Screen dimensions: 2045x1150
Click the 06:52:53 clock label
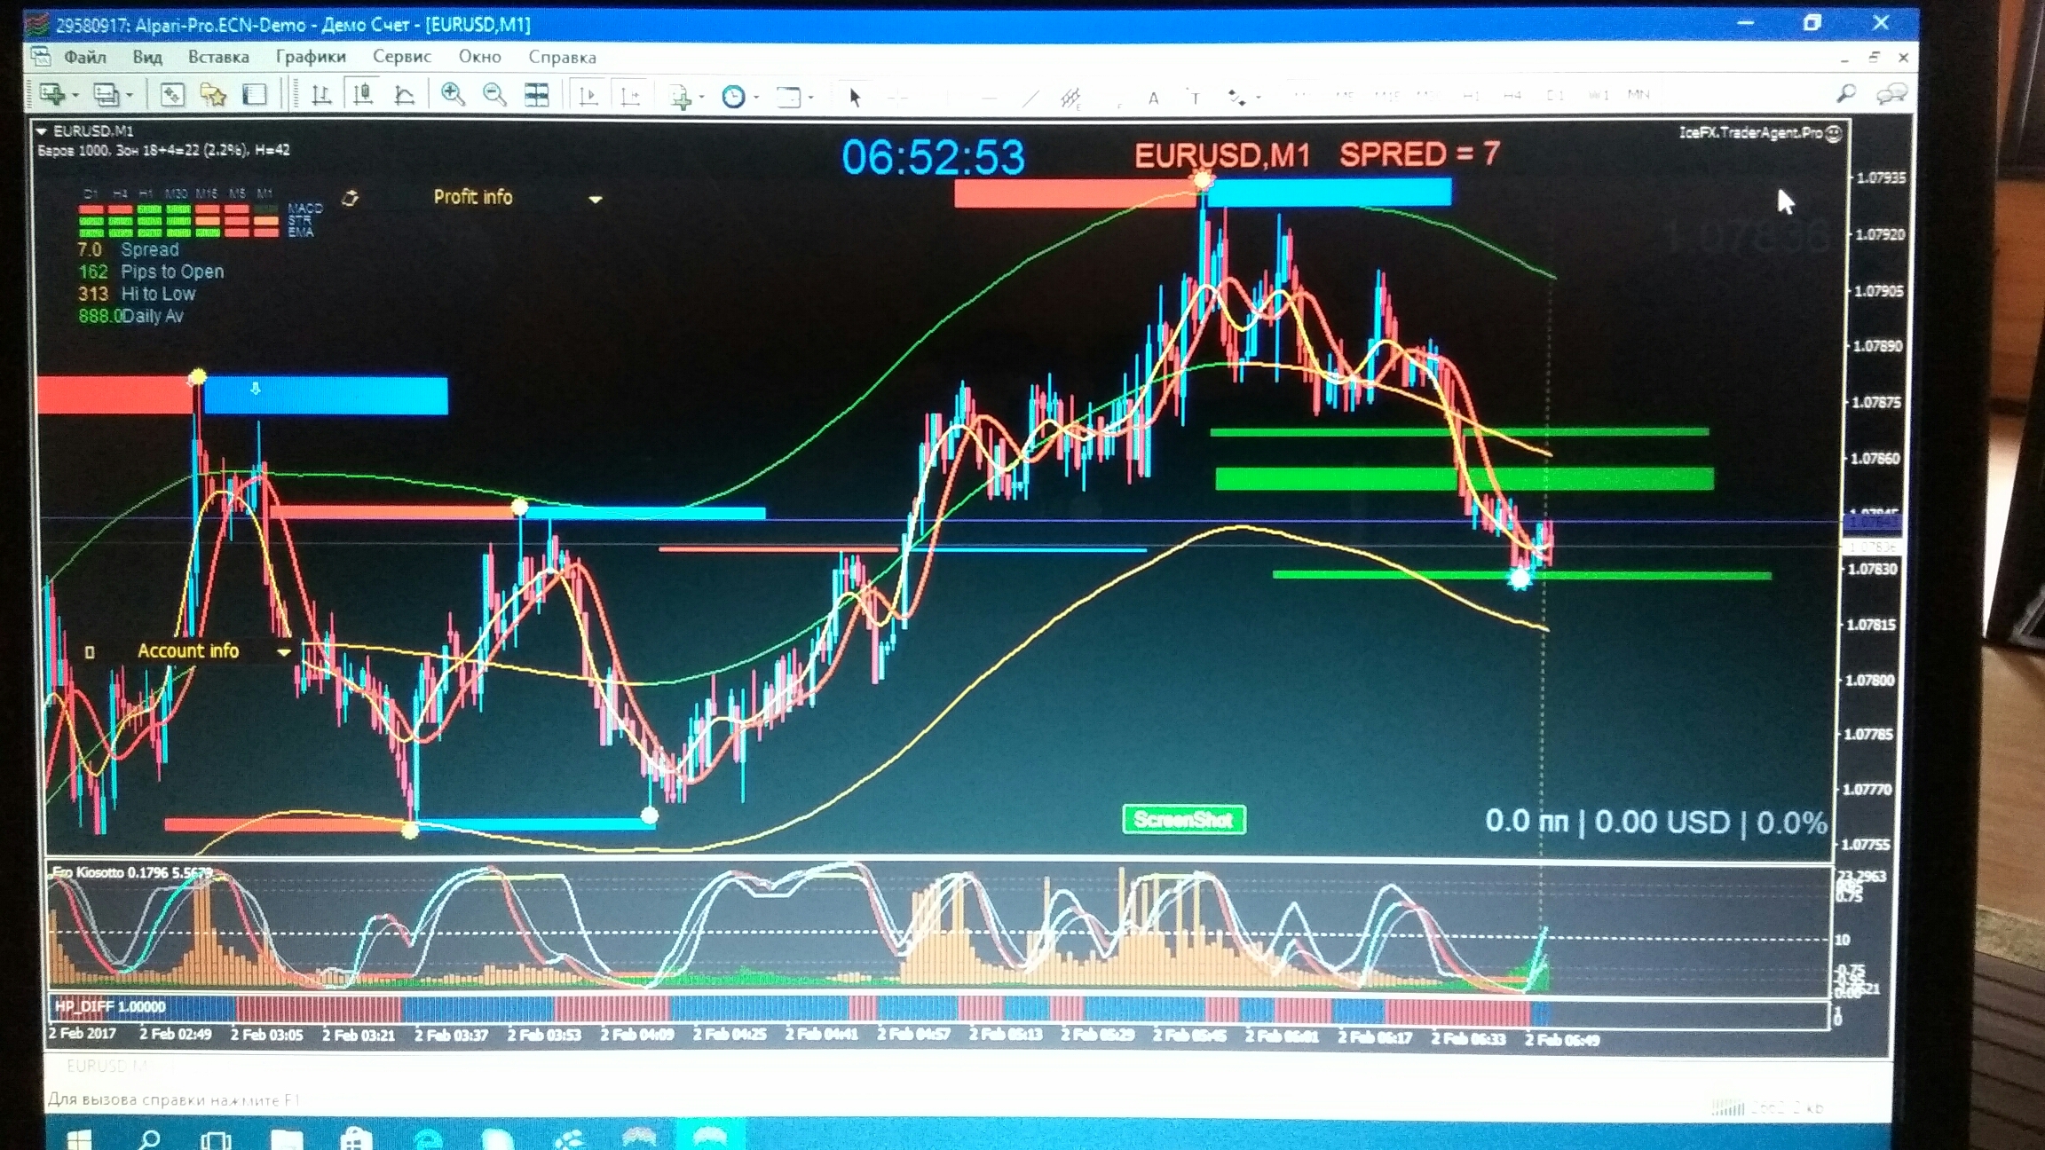coord(934,158)
